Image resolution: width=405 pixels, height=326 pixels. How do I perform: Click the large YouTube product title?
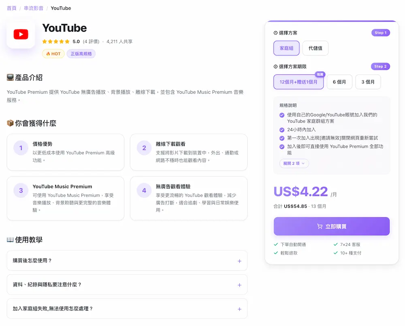(x=64, y=28)
